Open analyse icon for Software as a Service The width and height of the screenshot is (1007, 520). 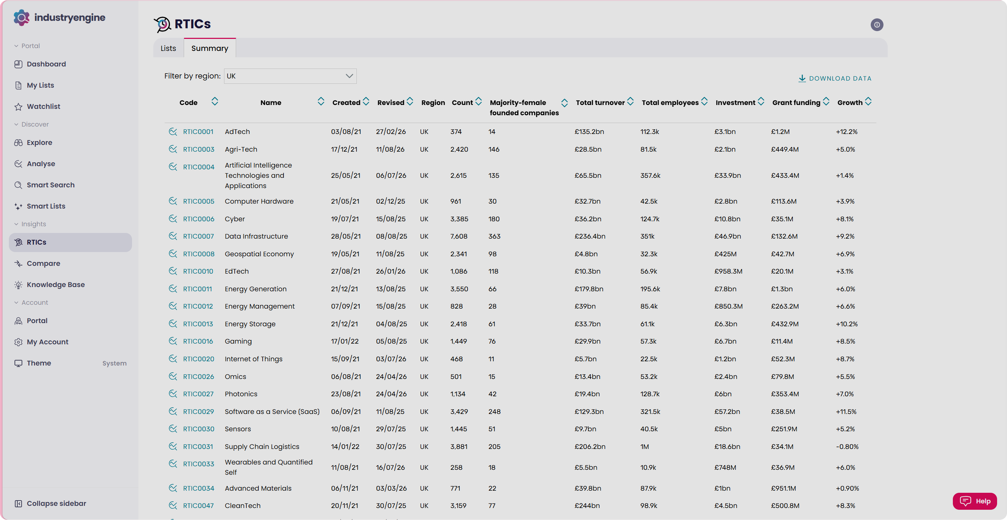point(173,411)
